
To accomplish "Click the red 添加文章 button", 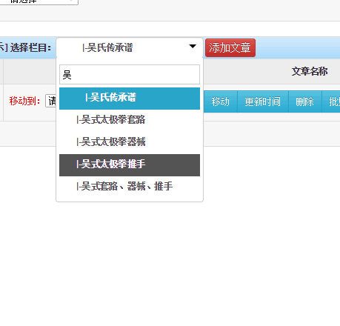I will (x=230, y=47).
